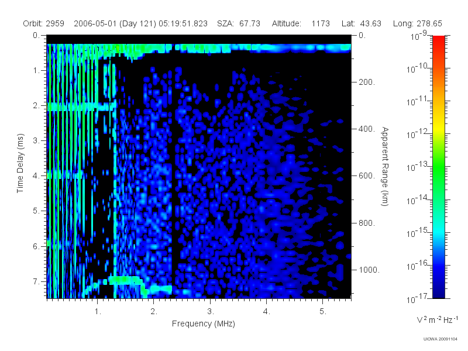Click the Orbit: 2959 header text
Image resolution: width=468 pixels, height=351 pixels.
43,23
